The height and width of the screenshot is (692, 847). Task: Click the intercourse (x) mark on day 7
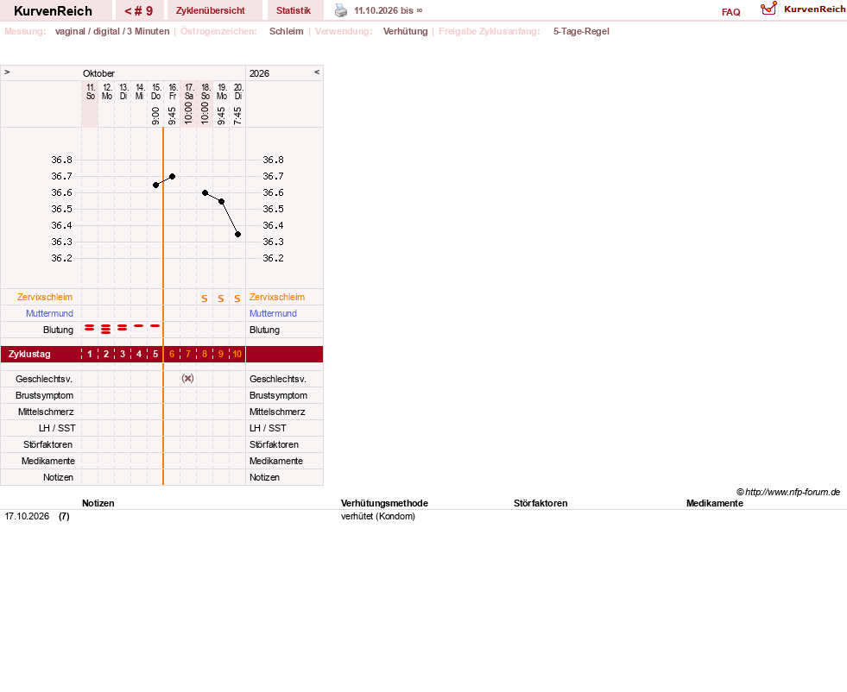(188, 379)
